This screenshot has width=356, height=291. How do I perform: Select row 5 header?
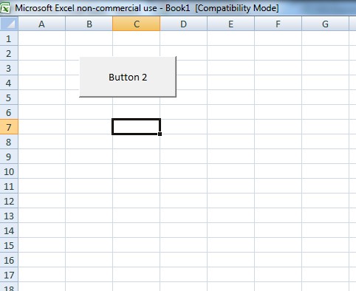9,97
